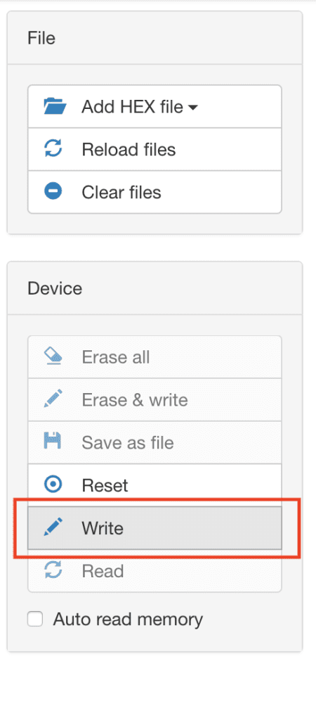Select the Erase & write label
The image size is (316, 720).
click(135, 400)
